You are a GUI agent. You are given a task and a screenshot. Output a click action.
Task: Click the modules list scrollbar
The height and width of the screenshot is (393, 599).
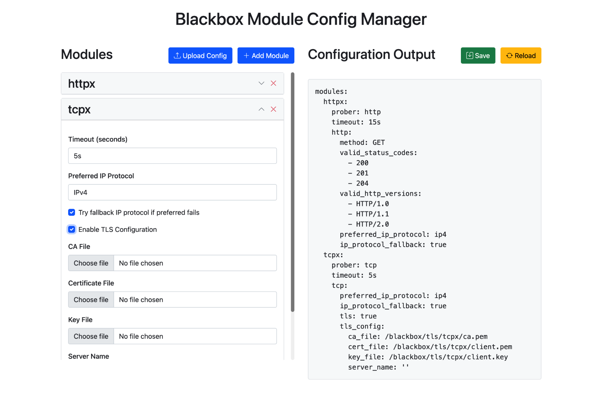[292, 192]
